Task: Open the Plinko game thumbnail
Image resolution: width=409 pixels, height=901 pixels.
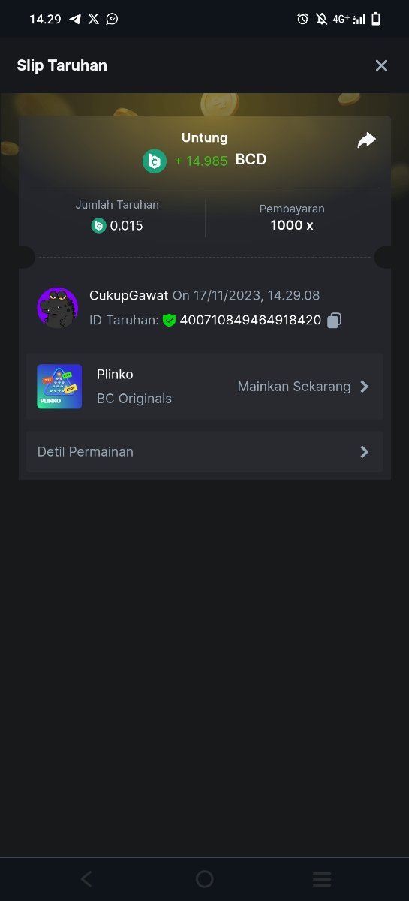Action: pyautogui.click(x=59, y=387)
